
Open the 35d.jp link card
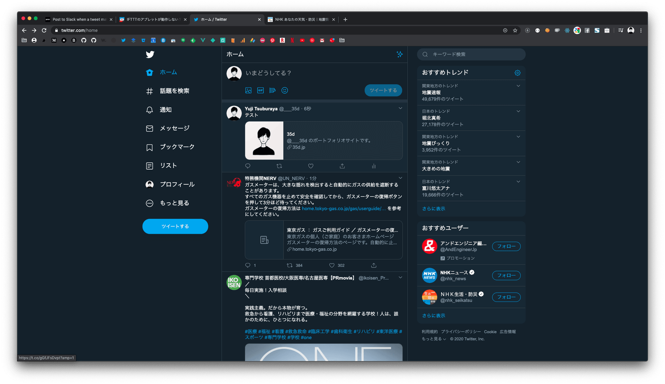click(x=324, y=140)
